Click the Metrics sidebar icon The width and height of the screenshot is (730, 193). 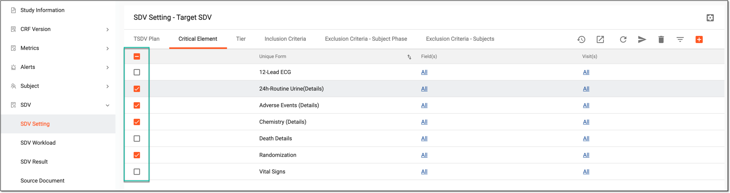[x=13, y=48]
